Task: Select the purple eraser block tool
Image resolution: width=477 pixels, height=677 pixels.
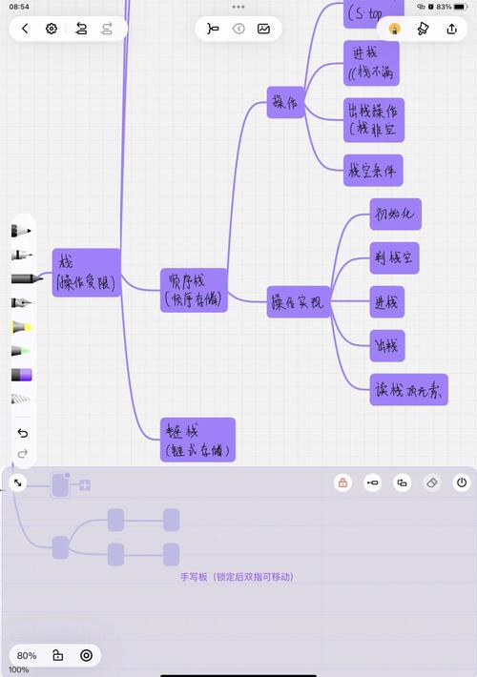Action: 22,375
